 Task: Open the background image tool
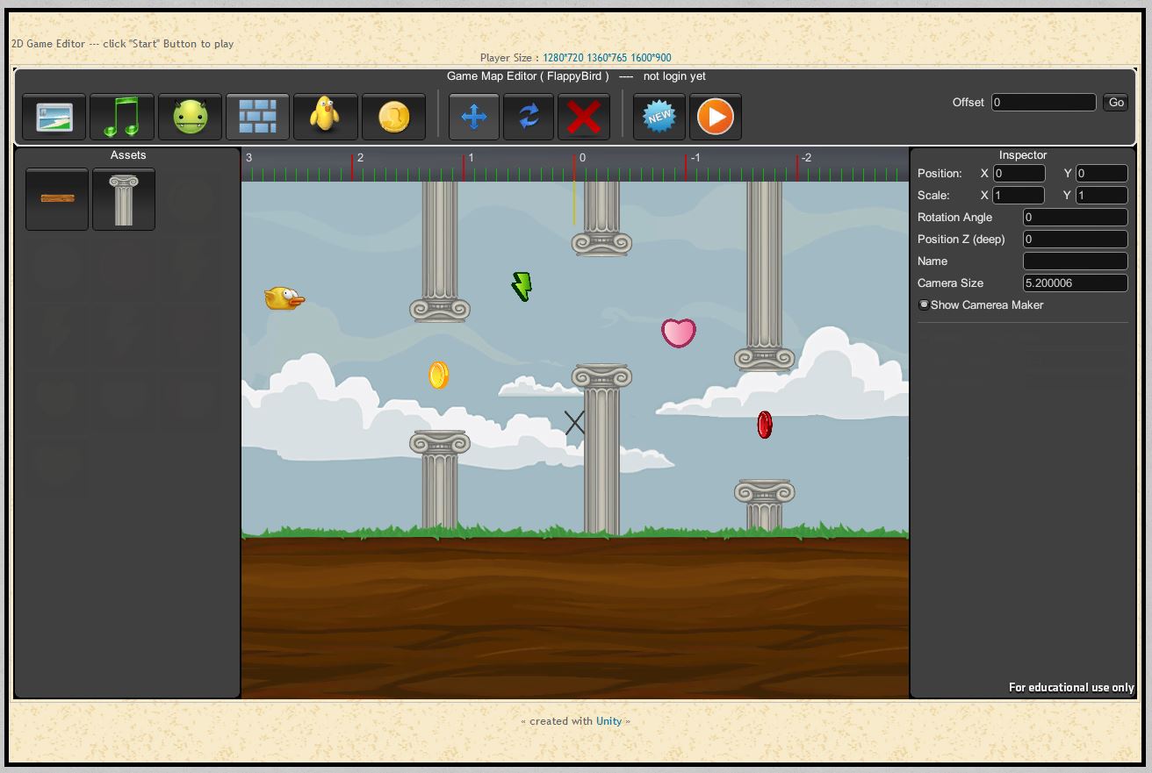(x=54, y=117)
